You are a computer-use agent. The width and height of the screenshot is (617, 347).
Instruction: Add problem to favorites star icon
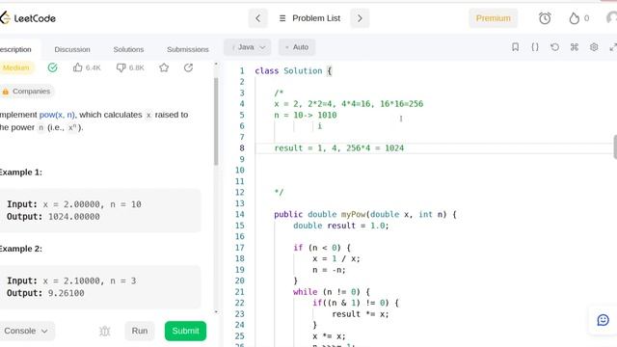pos(164,67)
